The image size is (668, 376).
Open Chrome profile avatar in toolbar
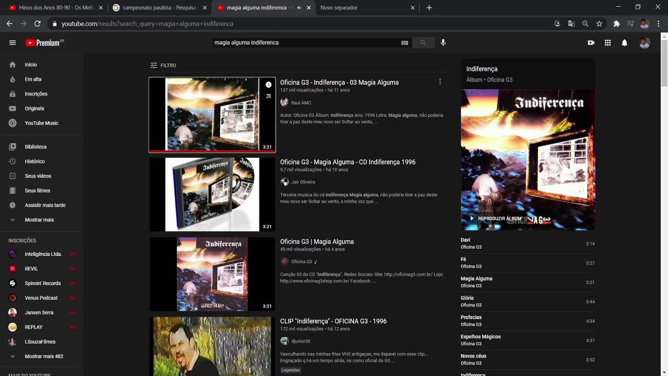pos(645,23)
